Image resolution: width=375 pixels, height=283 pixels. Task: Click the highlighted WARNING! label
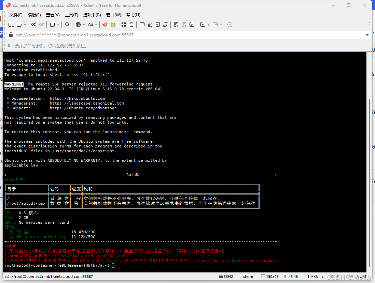coord(14,84)
